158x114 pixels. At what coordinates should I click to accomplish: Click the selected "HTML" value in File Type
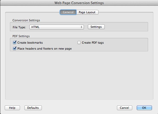[x=35, y=27]
